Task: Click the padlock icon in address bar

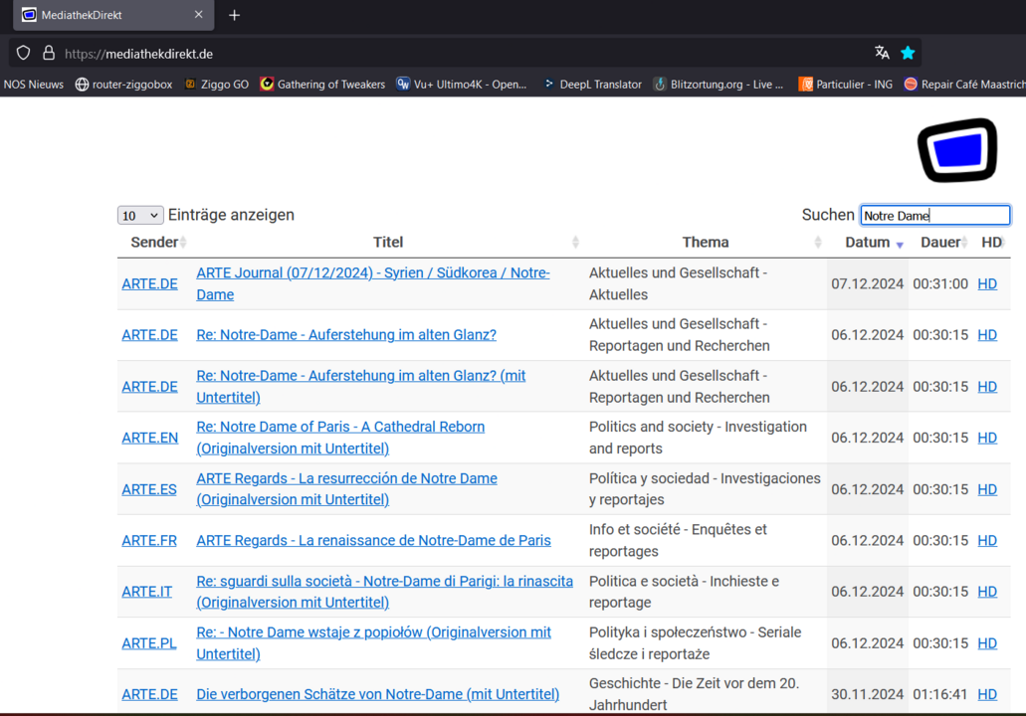Action: pyautogui.click(x=47, y=53)
